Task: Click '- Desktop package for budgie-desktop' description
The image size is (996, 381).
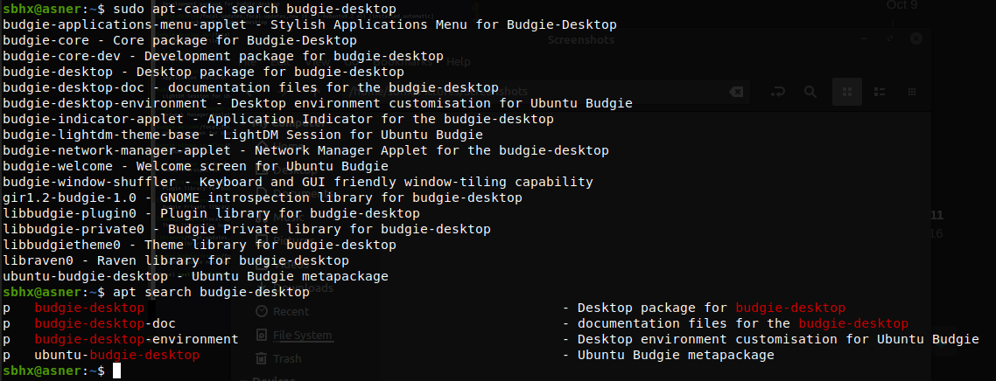Action: click(705, 308)
